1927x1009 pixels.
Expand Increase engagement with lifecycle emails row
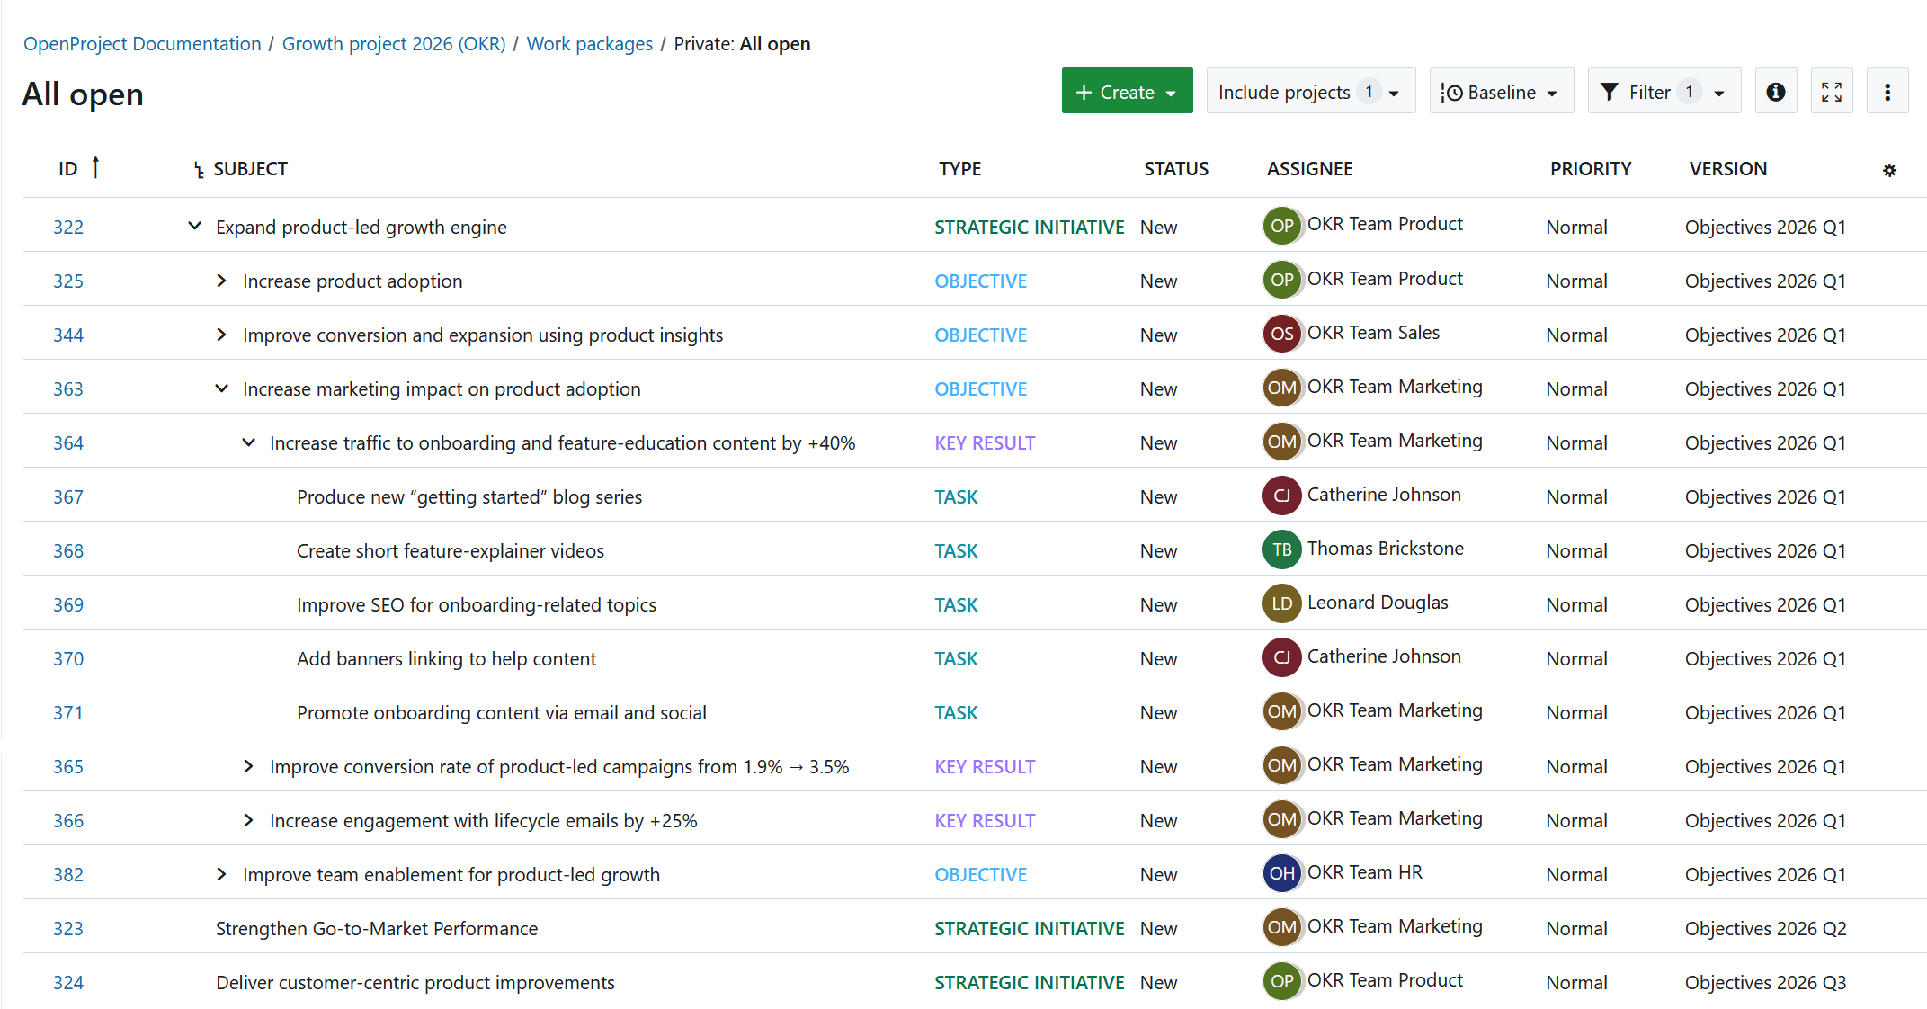[x=248, y=820]
